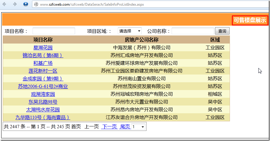Open the 苏地2006-G-61号2#商业 link

(43, 86)
